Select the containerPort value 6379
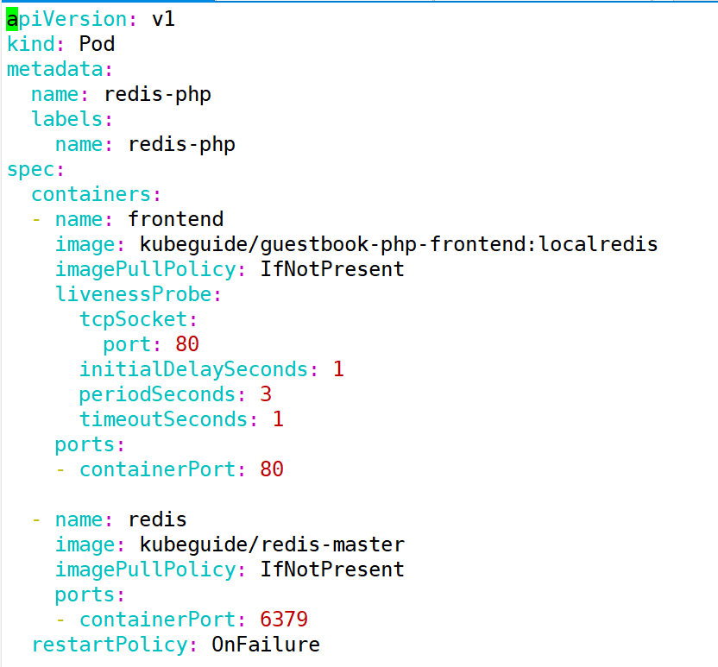This screenshot has height=667, width=718. pos(284,620)
